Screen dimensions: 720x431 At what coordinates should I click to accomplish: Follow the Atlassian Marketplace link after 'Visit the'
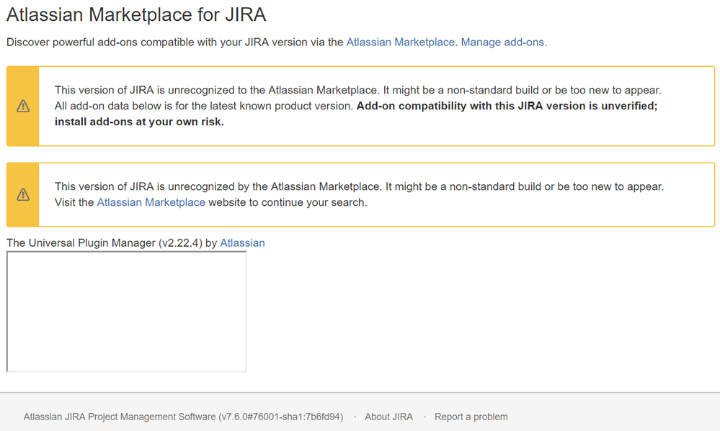coord(151,202)
